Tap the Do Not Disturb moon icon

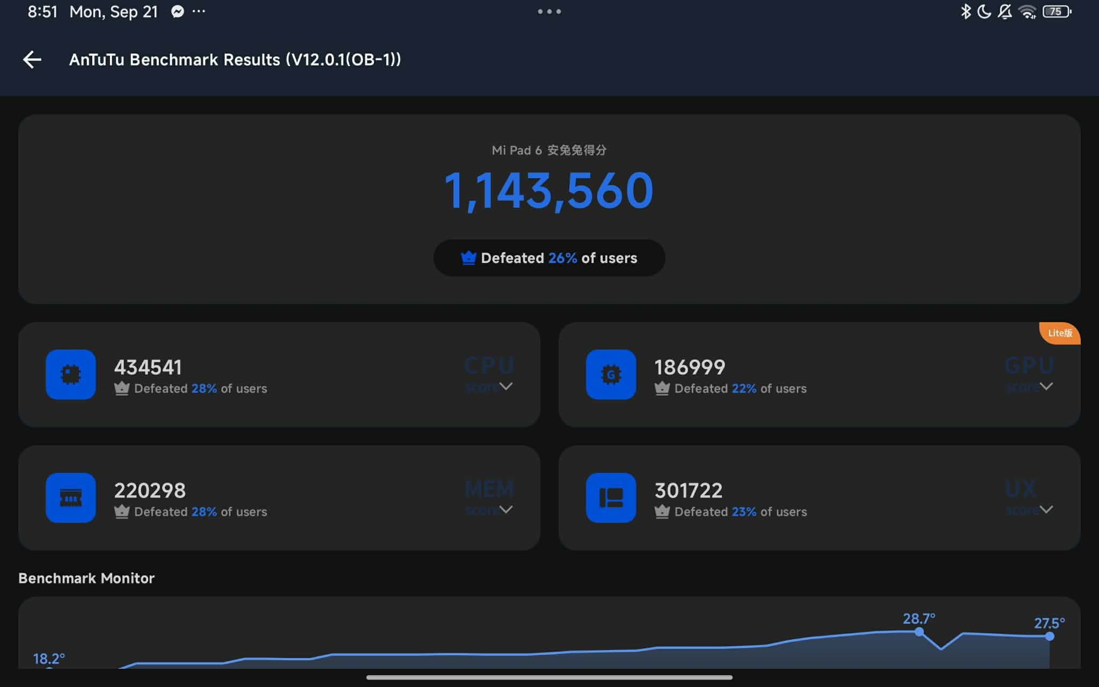984,11
